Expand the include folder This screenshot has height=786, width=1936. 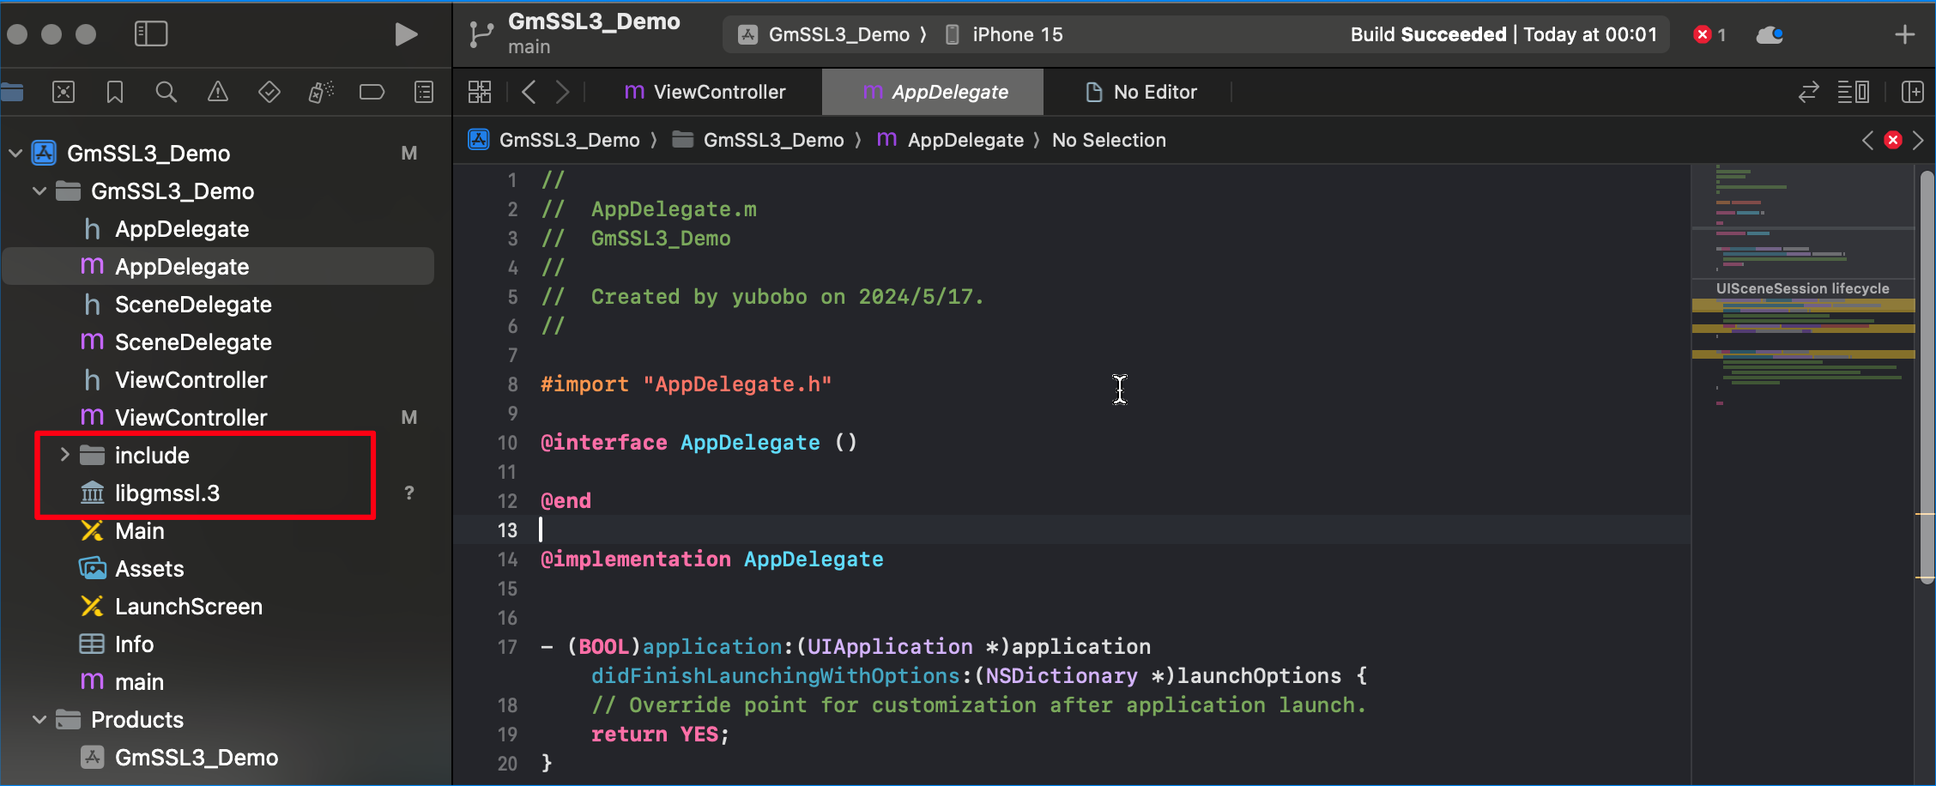tap(64, 456)
